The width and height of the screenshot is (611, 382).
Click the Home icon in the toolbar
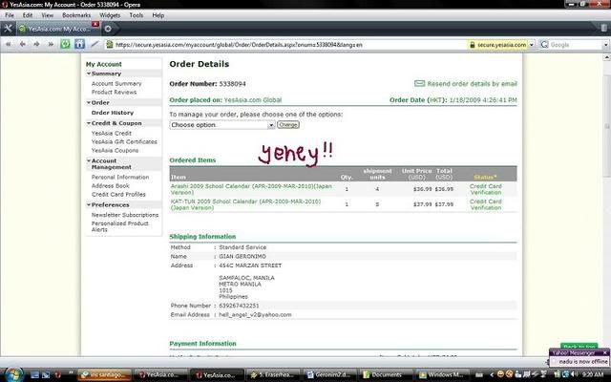(x=82, y=44)
